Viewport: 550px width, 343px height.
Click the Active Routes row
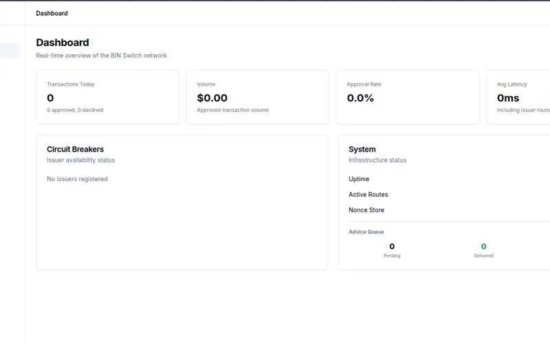450,194
